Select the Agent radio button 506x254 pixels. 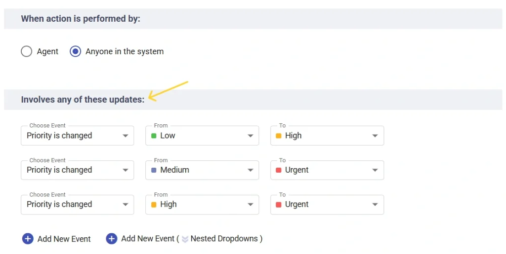coord(26,51)
